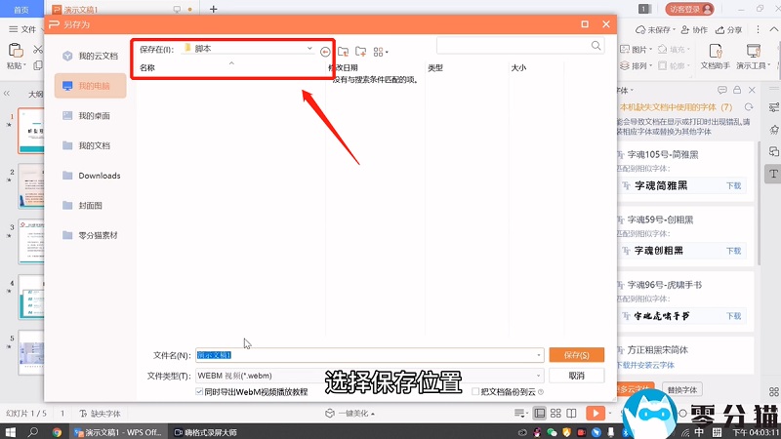The image size is (781, 439).
Task: Click the Chrome icon on the taskbar
Action: pyautogui.click(x=57, y=431)
